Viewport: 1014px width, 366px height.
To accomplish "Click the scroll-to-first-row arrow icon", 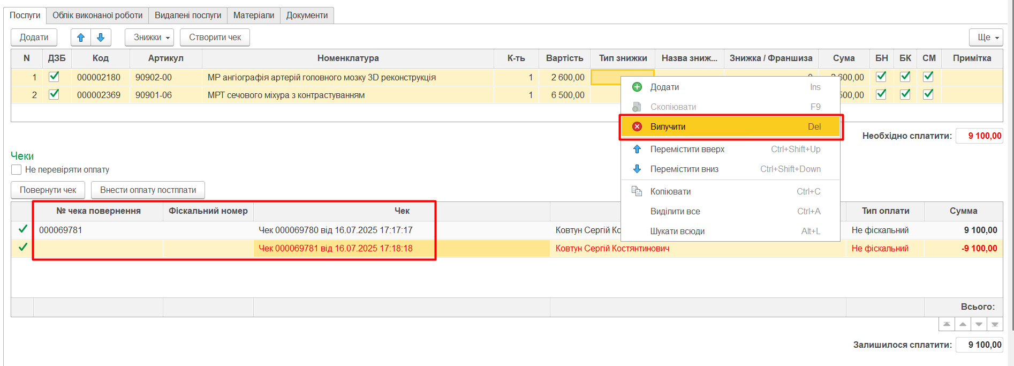I will coord(947,325).
